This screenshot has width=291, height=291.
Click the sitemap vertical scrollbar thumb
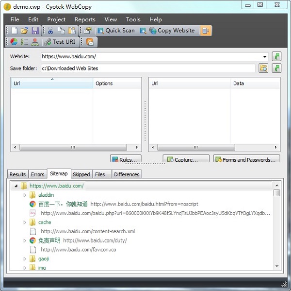click(x=277, y=193)
